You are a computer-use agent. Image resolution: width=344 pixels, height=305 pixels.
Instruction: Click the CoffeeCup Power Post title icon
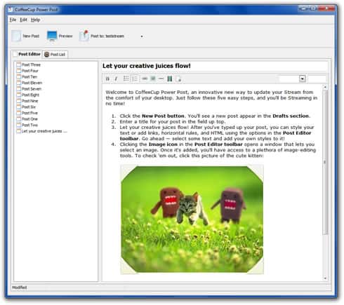point(11,9)
